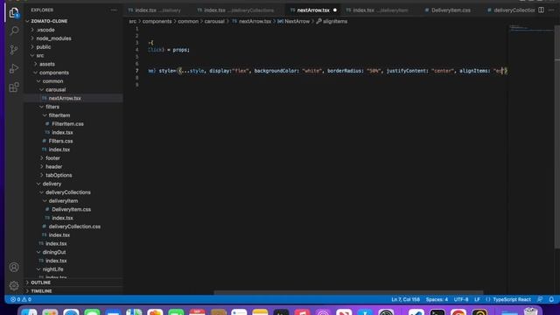Open FilterItem.css in the file tree
This screenshot has width=560, height=315.
pos(67,124)
